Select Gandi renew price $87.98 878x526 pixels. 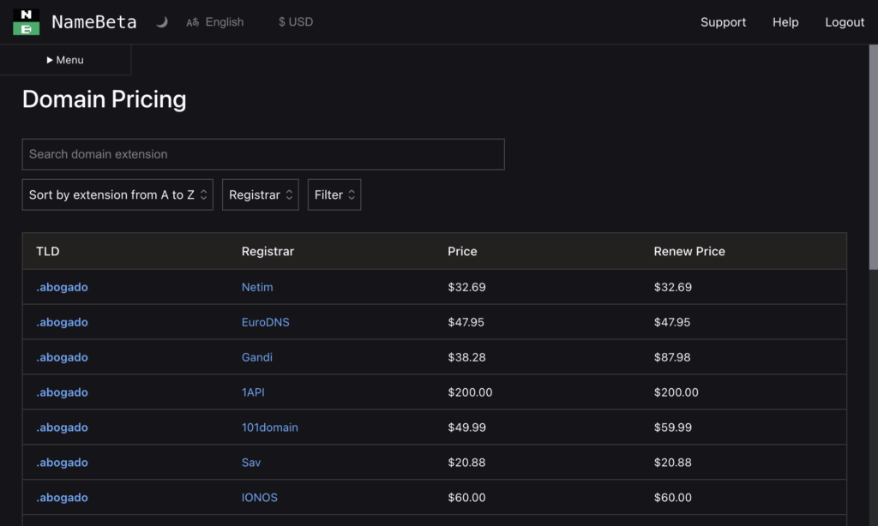(672, 357)
